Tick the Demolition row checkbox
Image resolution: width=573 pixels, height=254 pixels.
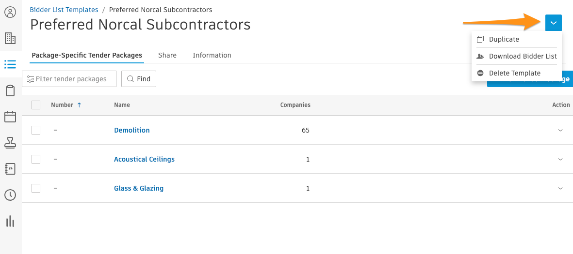[x=36, y=130]
